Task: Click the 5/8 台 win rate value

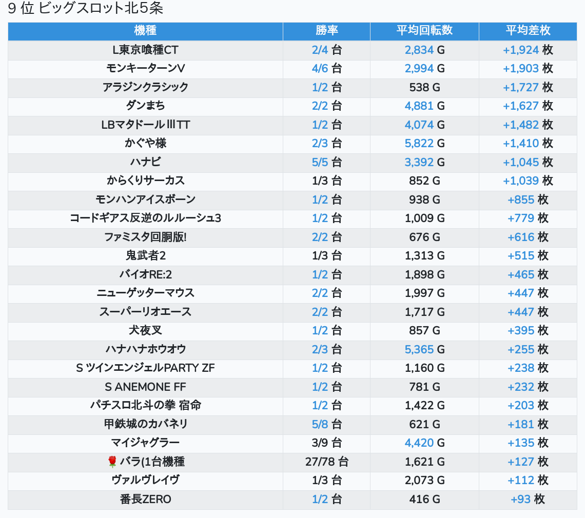Action: (327, 424)
